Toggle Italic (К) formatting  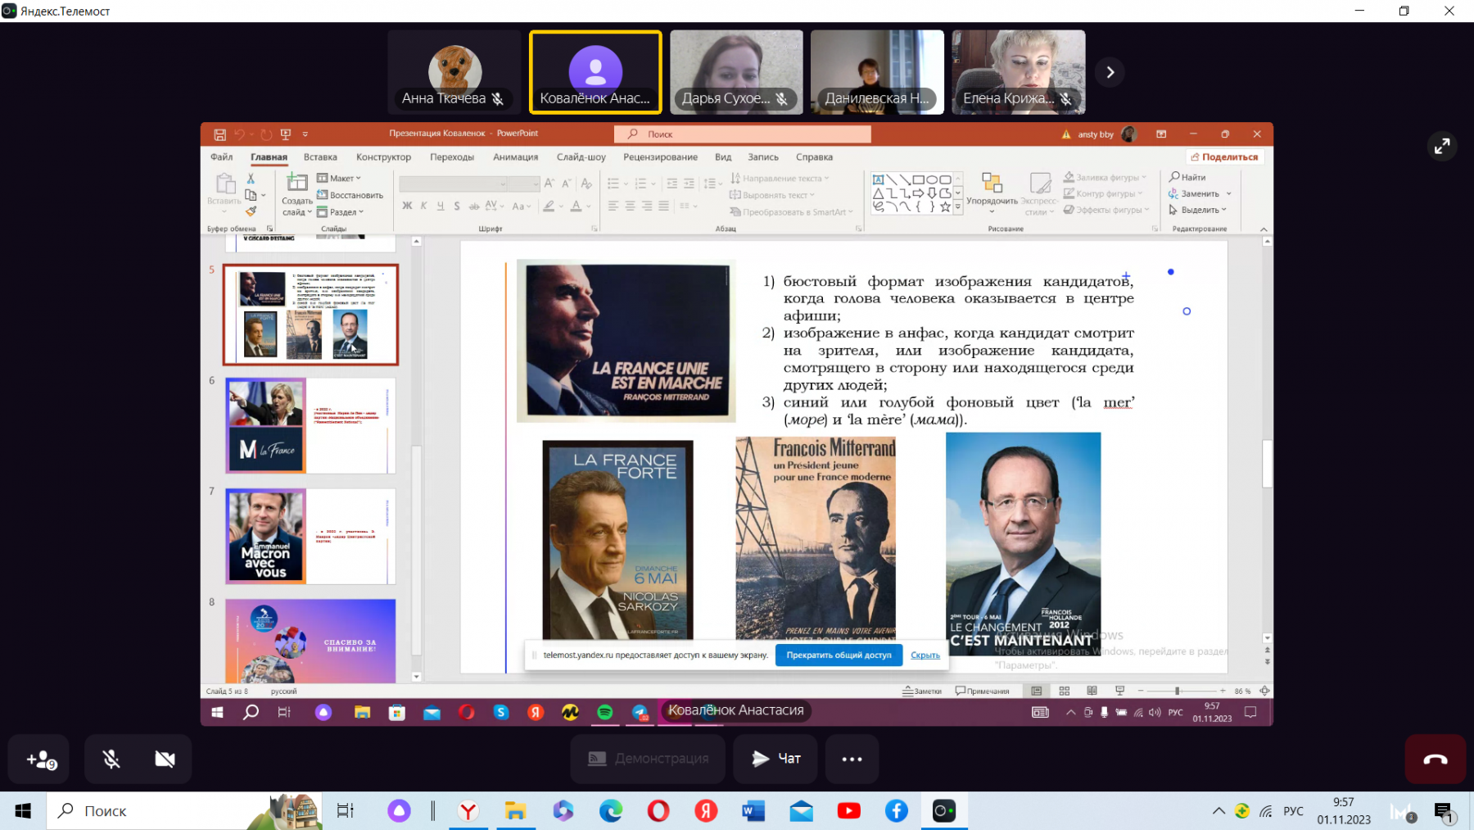[423, 206]
